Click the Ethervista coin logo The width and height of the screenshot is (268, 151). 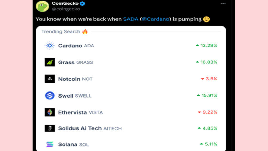49,112
